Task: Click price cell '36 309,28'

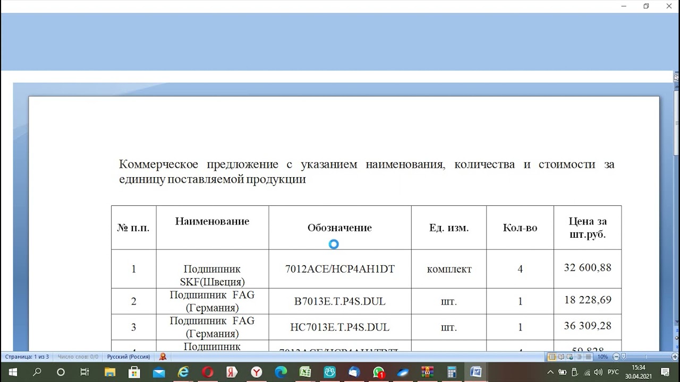Action: [x=588, y=326]
